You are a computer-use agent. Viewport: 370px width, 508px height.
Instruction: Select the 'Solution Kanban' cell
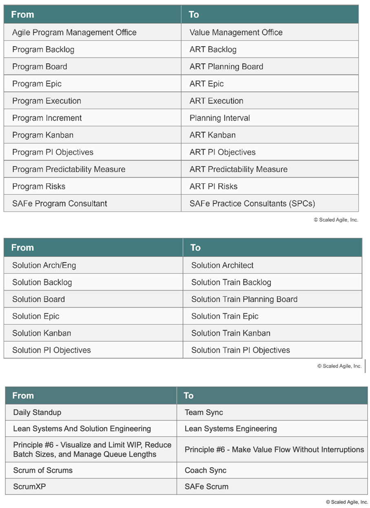[93, 333]
